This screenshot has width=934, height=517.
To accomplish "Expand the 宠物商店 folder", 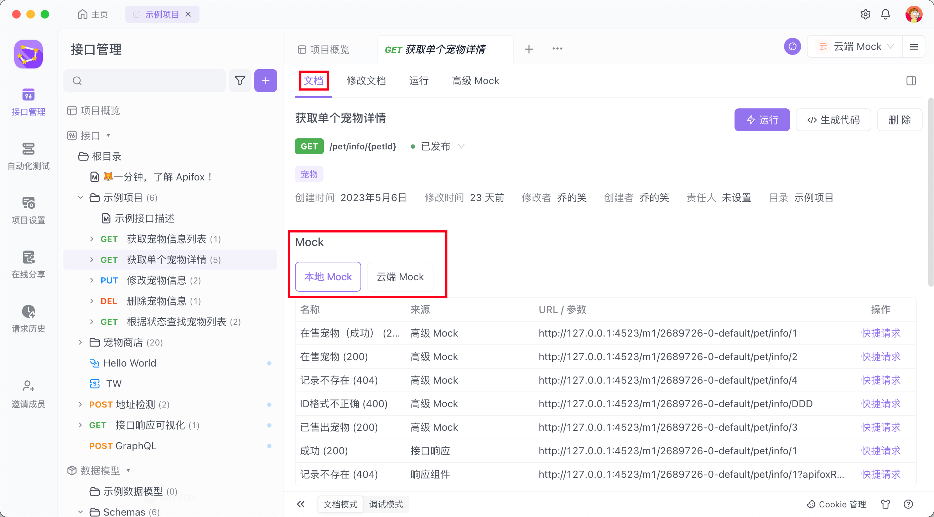I will [x=81, y=342].
